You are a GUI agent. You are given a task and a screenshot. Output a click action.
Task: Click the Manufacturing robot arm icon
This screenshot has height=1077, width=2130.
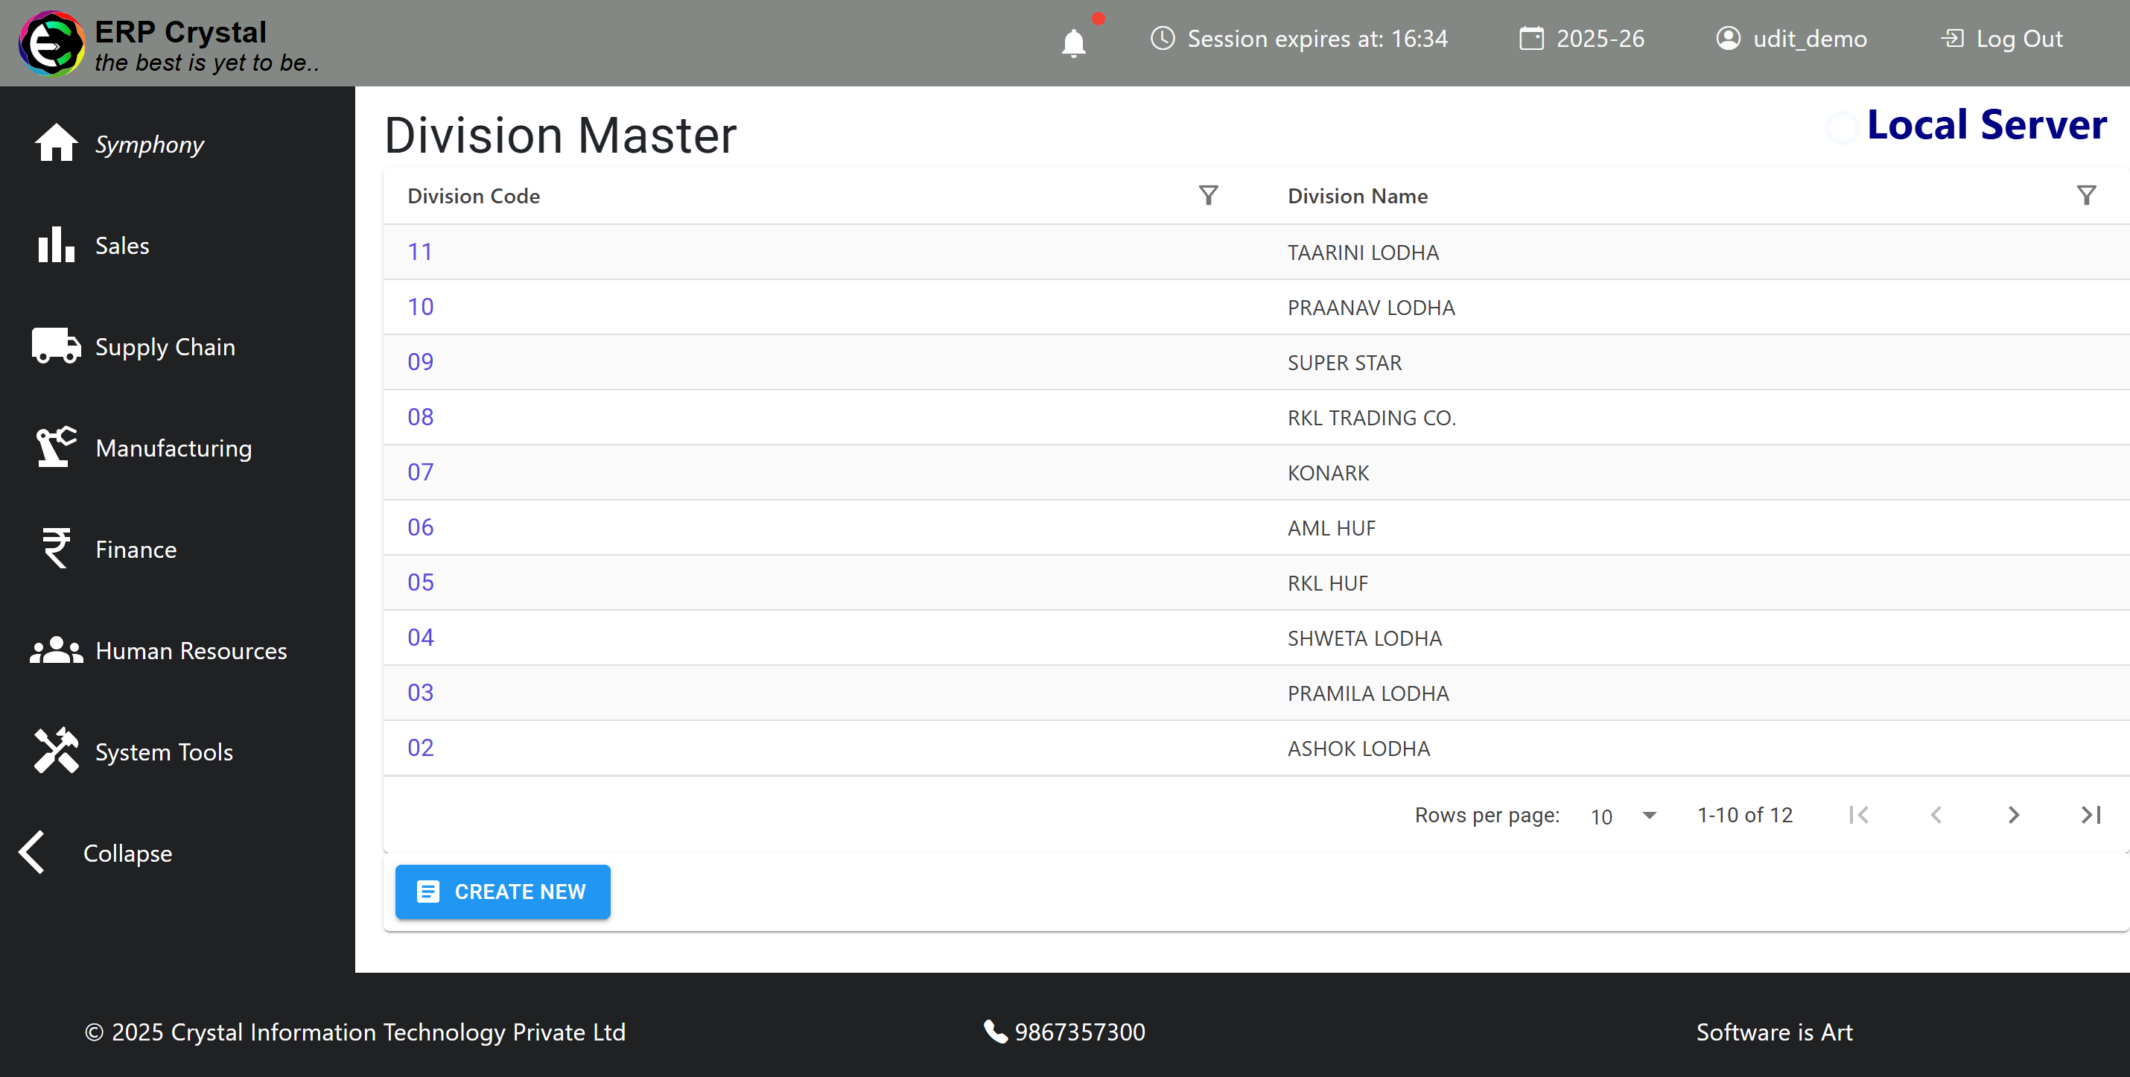click(55, 447)
